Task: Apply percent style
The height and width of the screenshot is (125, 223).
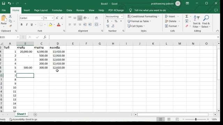Action: coord(116,21)
